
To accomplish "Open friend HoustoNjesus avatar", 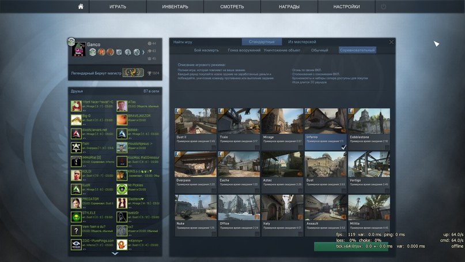I will (122, 148).
